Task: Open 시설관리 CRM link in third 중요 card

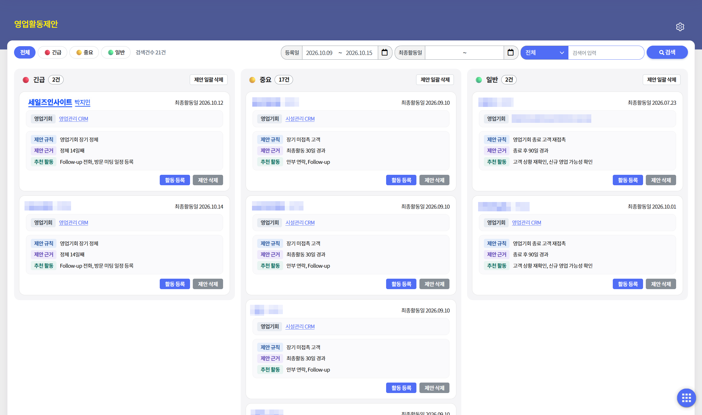Action: click(x=300, y=326)
